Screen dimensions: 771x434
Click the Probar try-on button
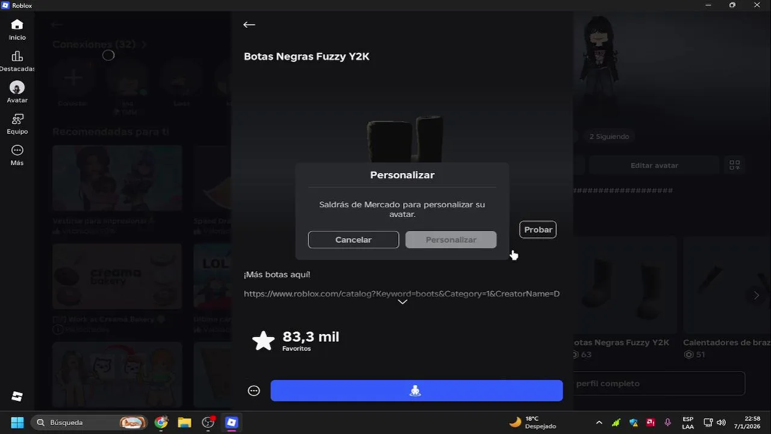tap(538, 230)
